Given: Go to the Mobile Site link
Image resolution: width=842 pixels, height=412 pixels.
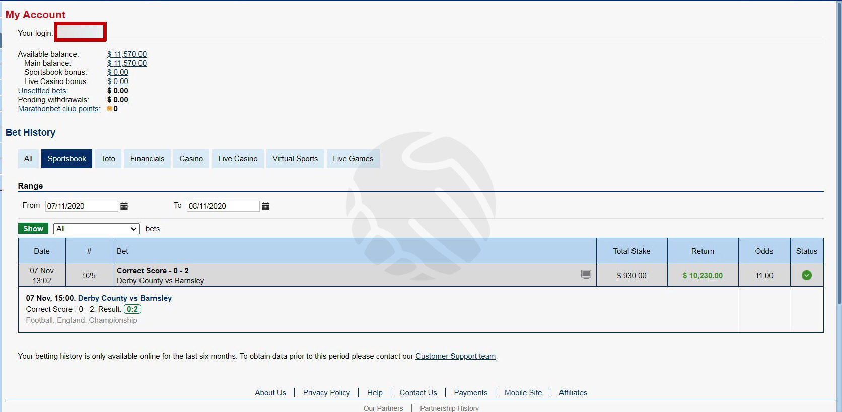Looking at the screenshot, I should click(x=523, y=393).
